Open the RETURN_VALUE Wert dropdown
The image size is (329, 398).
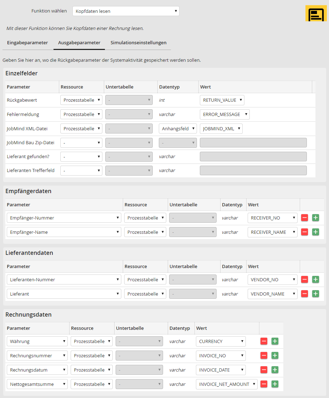point(222,100)
